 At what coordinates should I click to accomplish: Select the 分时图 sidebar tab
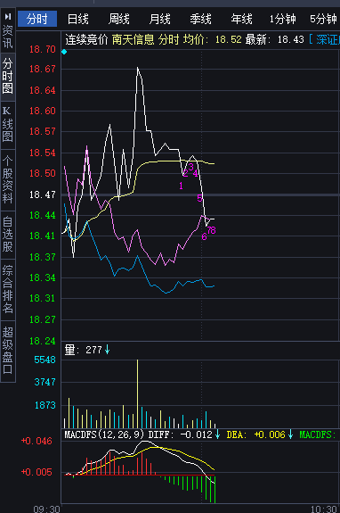pos(8,76)
